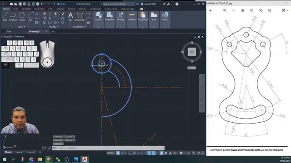Click the Delete trash icon in photo viewer
This screenshot has width=291, height=163.
(242, 10)
